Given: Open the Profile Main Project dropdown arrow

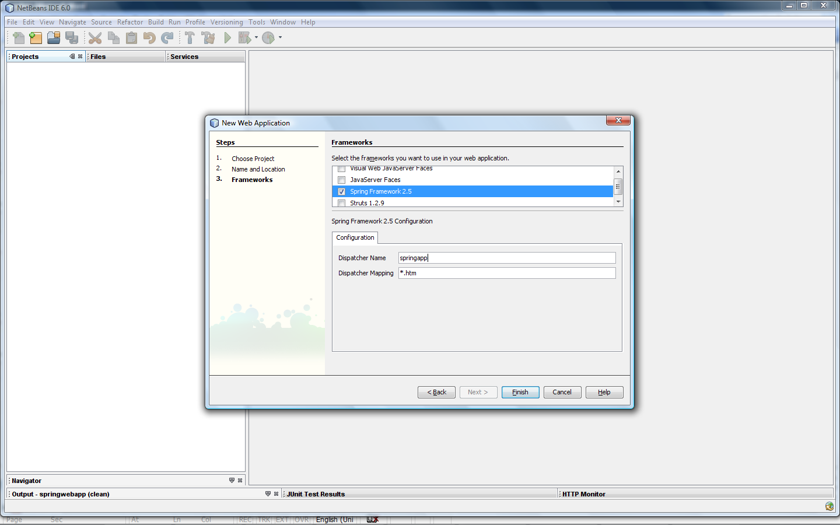Looking at the screenshot, I should 280,38.
